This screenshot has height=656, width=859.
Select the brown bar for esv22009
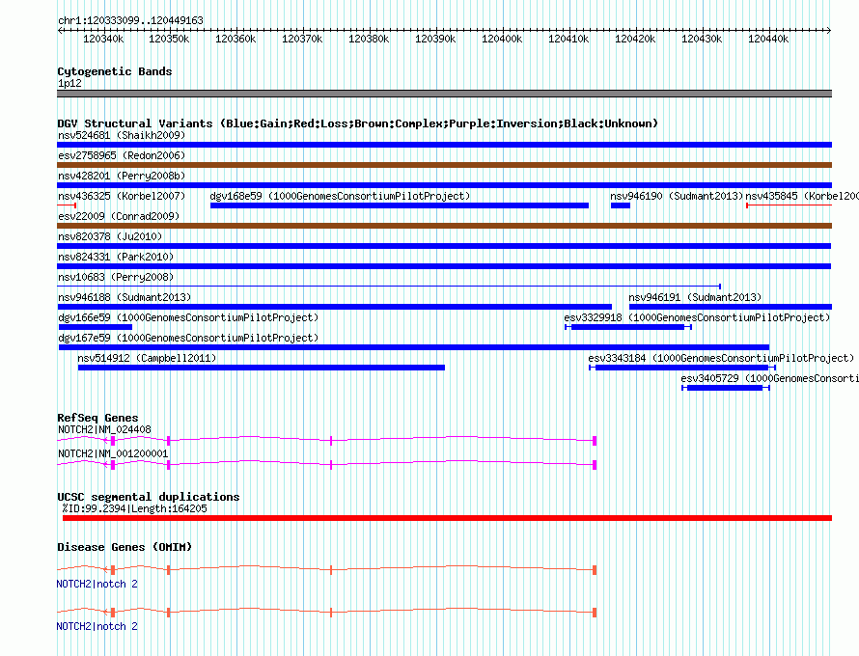coord(444,226)
